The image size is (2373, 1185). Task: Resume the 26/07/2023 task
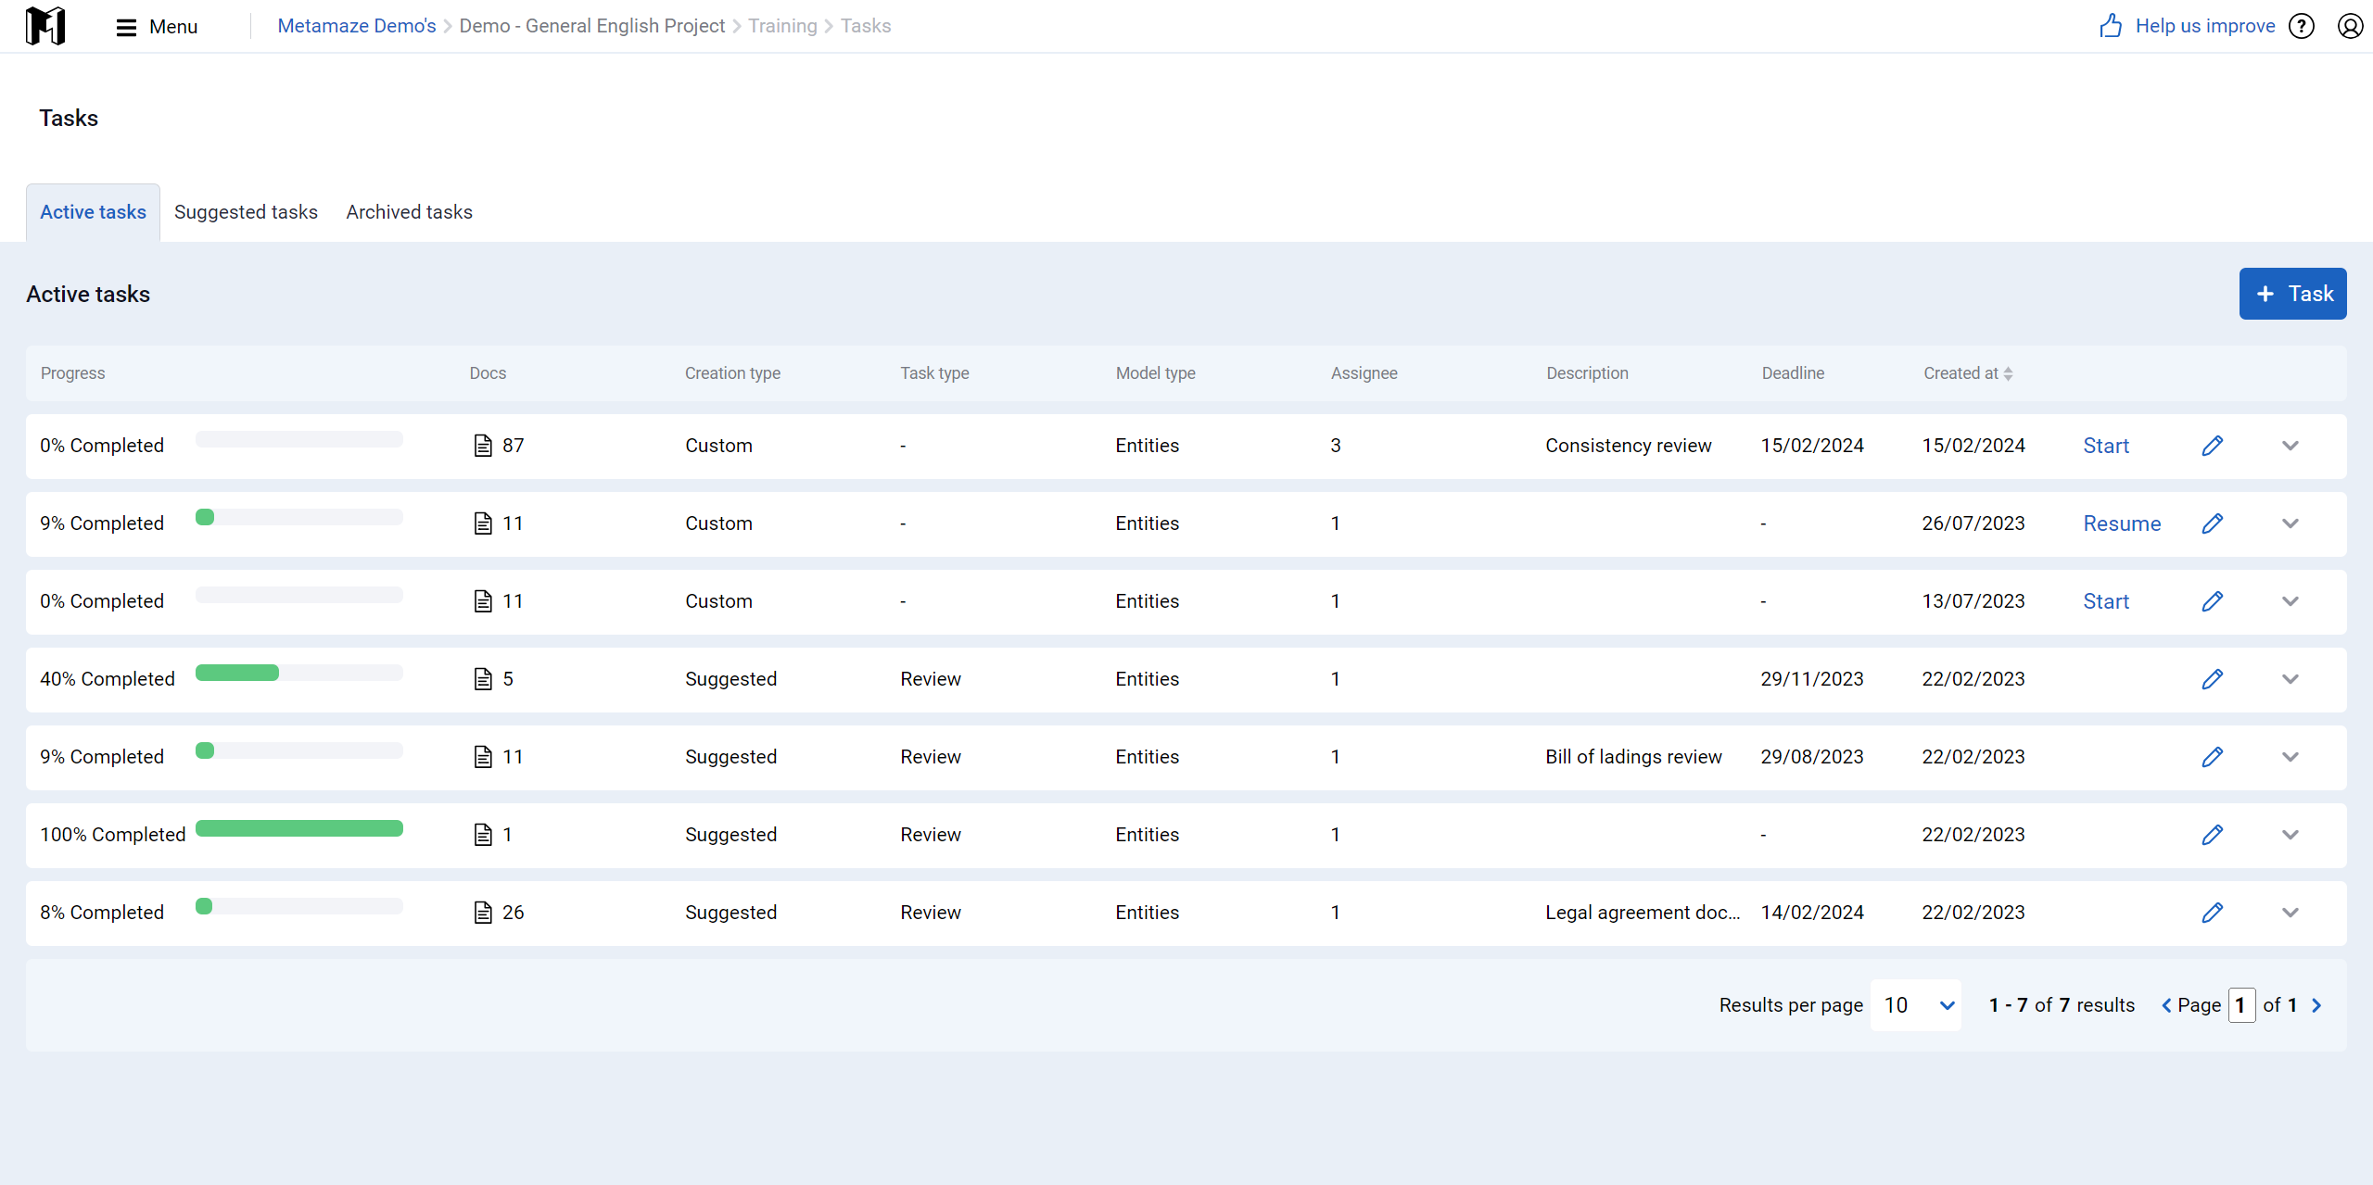pyautogui.click(x=2122, y=523)
